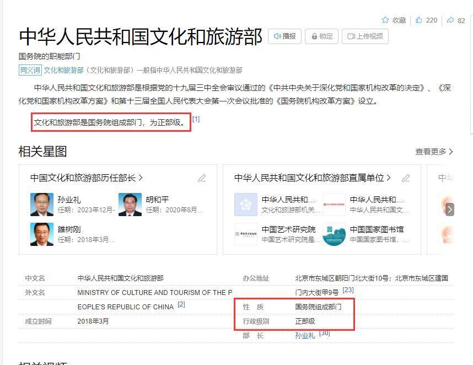473x365 pixels.
Task: Click the 孙业礼 minister link in info table
Action: point(305,335)
